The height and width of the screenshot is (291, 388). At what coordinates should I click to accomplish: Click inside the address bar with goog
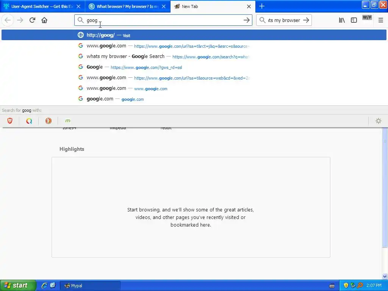[x=163, y=20]
